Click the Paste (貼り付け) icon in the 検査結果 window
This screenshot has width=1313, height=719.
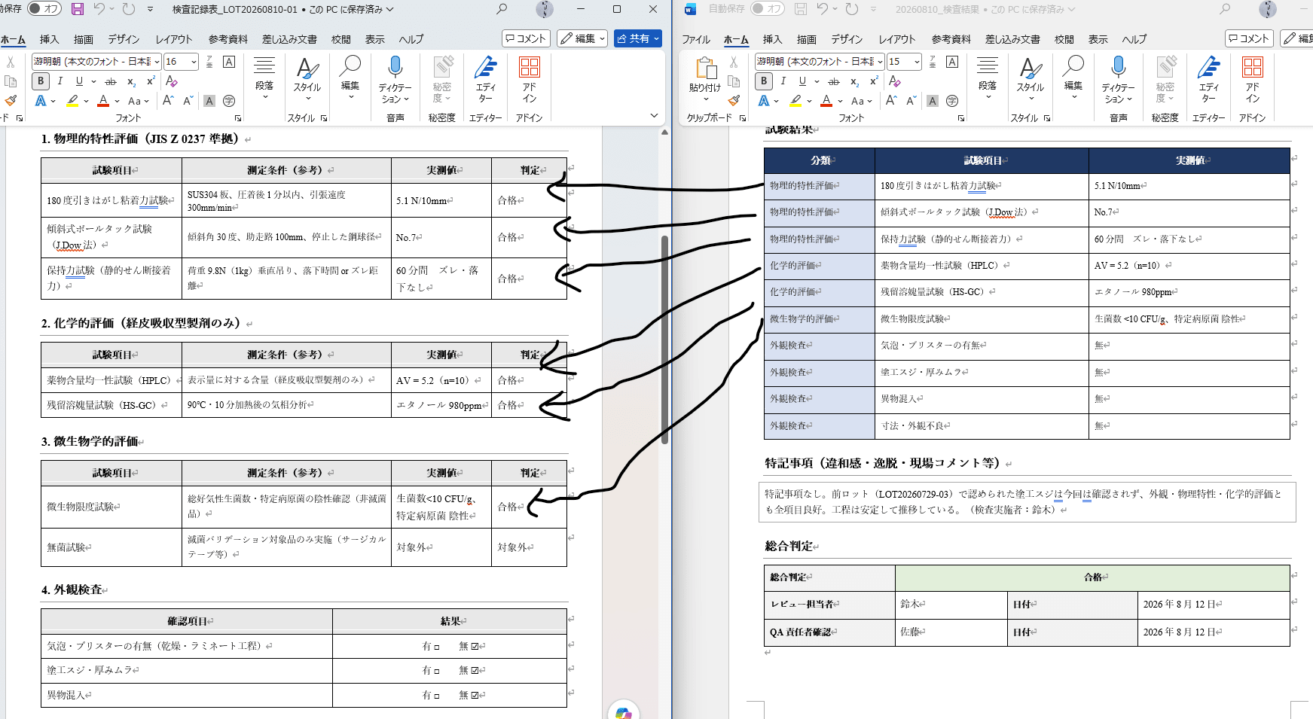pyautogui.click(x=705, y=69)
